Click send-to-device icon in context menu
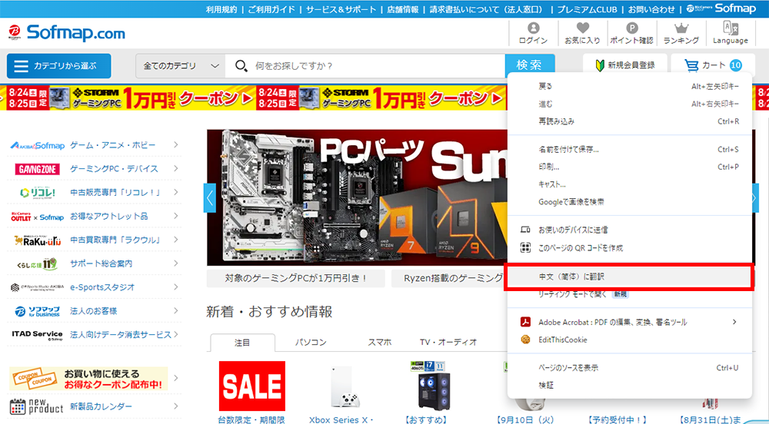Viewport: 769px width, 424px height. [525, 230]
